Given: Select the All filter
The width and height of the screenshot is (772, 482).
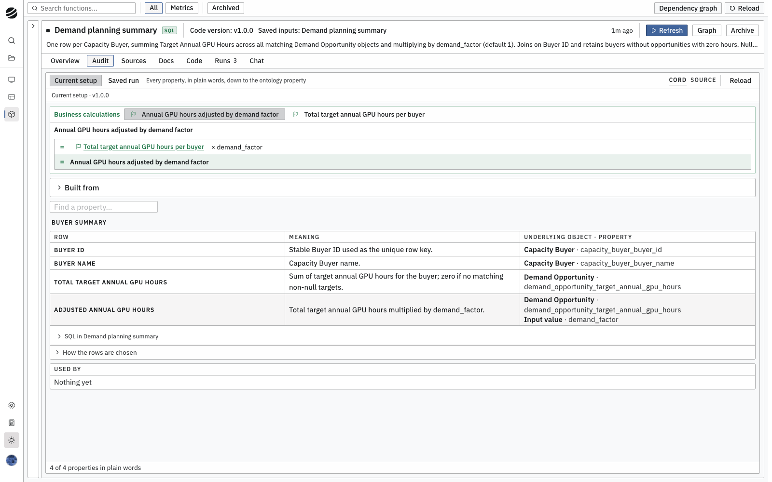Looking at the screenshot, I should tap(153, 8).
